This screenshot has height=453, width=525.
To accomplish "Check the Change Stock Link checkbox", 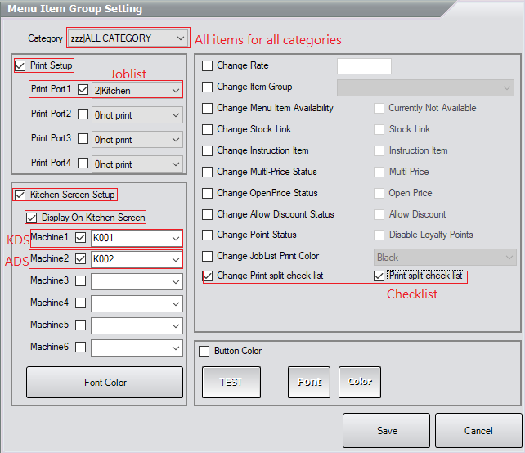I will click(207, 129).
